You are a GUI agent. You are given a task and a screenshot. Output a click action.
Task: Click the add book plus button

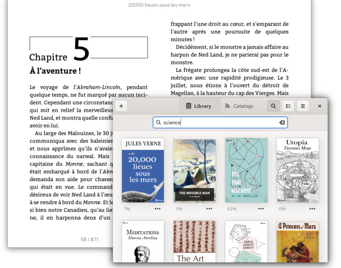(121, 106)
